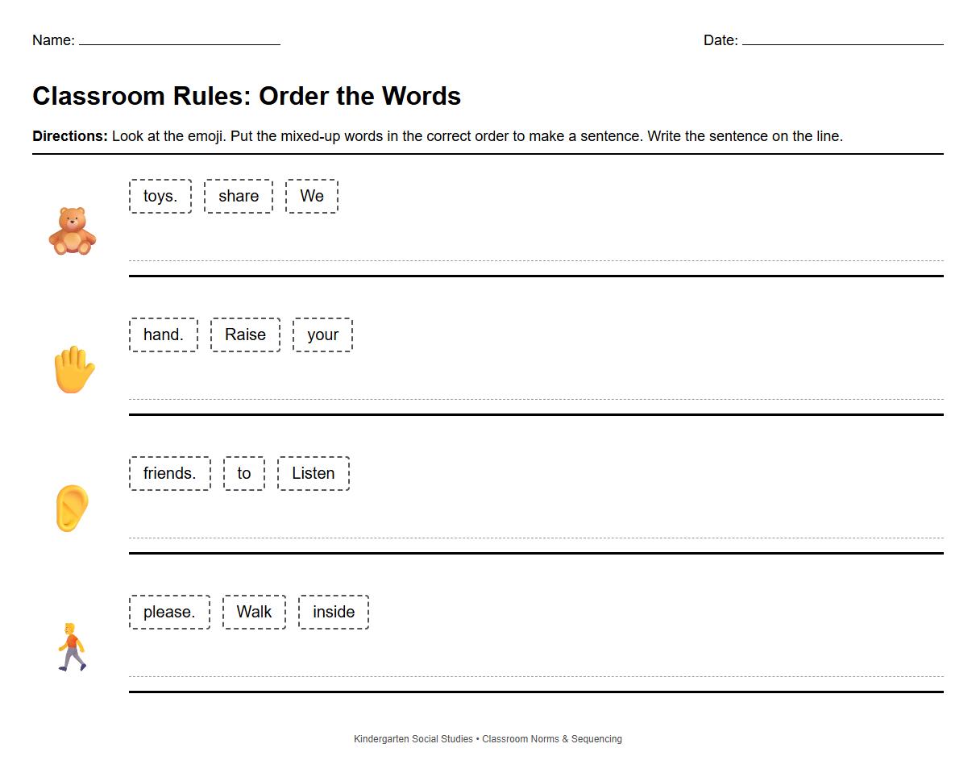The height and width of the screenshot is (777, 976).
Task: Click the 'to' word box
Action: point(243,473)
